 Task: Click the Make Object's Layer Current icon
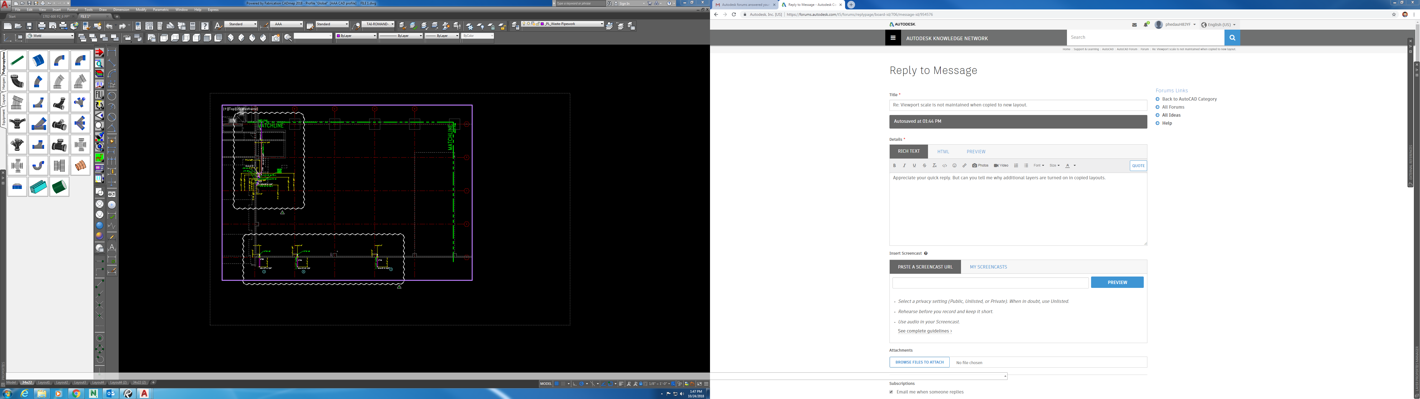click(610, 26)
